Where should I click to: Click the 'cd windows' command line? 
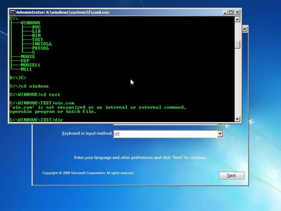point(29,86)
